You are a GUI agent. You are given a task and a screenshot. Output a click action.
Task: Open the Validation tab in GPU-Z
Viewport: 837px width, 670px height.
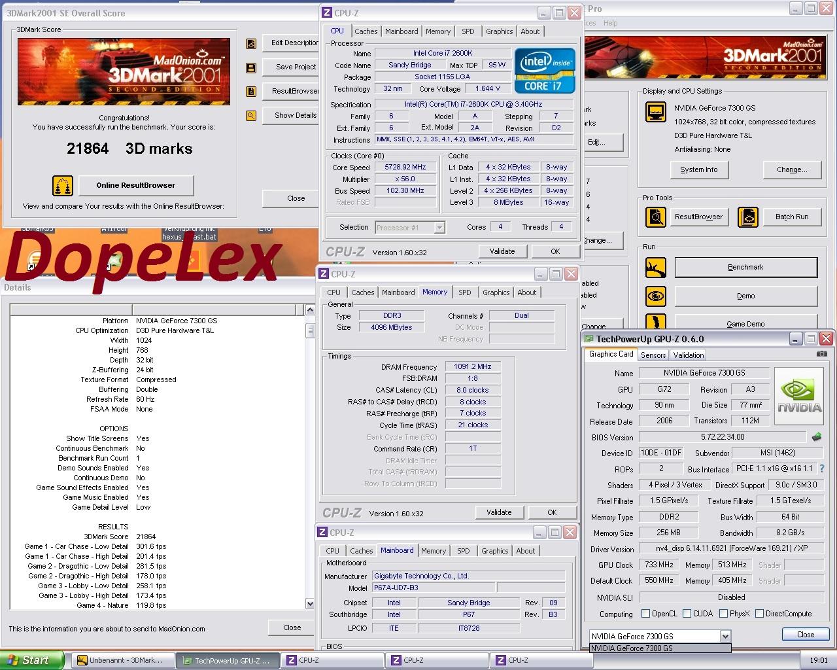click(689, 355)
